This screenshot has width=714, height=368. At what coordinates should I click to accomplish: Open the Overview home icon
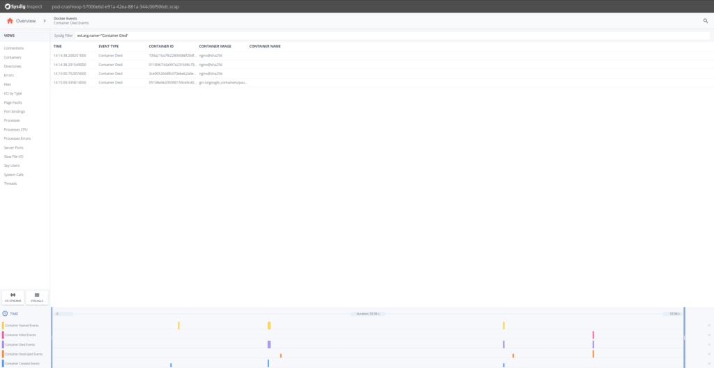10,21
